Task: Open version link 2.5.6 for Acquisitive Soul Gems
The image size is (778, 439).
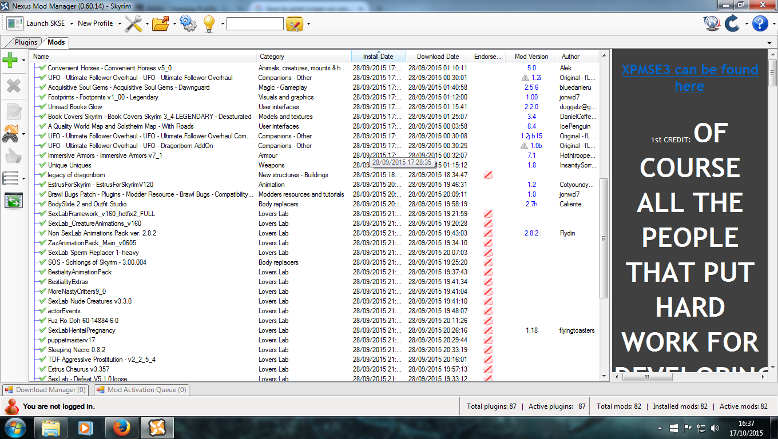Action: coord(531,87)
